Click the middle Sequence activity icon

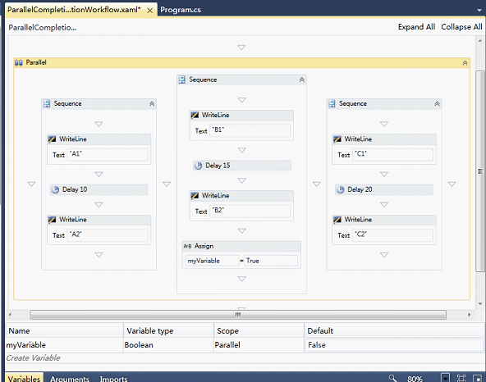182,80
